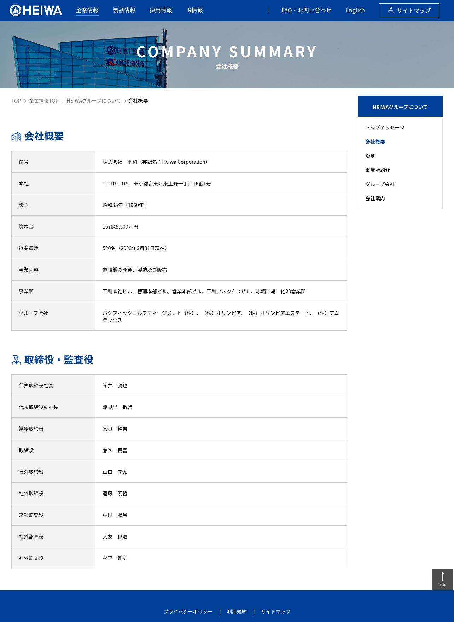
Task: Click the Heiwa Corporation name cell
Action: pos(221,162)
